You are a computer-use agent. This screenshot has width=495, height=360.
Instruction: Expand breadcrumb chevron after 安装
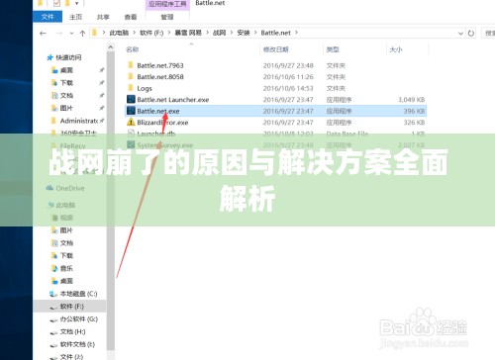(x=255, y=33)
